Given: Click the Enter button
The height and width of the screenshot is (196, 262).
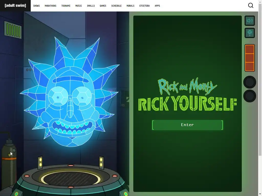Looking at the screenshot, I should (188, 125).
